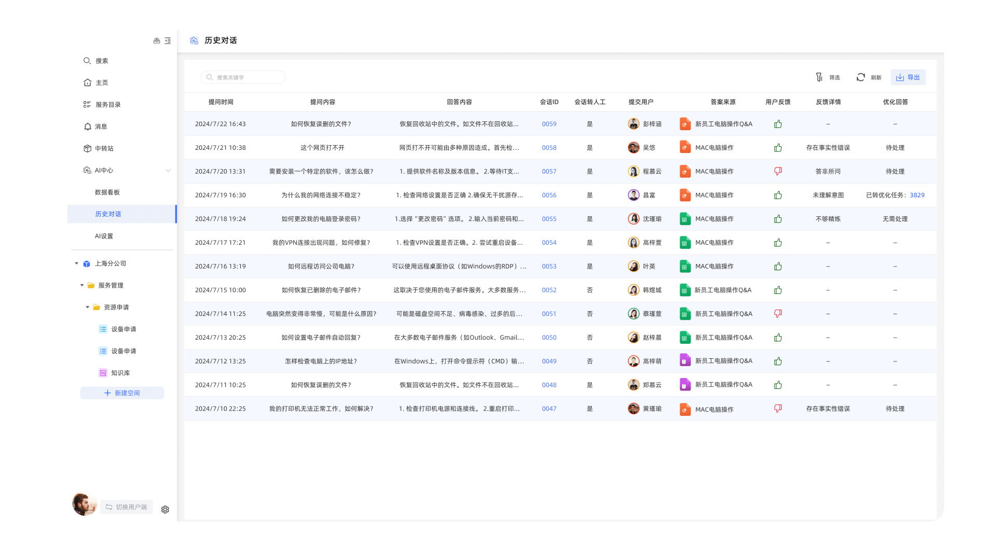Click avatar of user 昌富

click(x=633, y=195)
